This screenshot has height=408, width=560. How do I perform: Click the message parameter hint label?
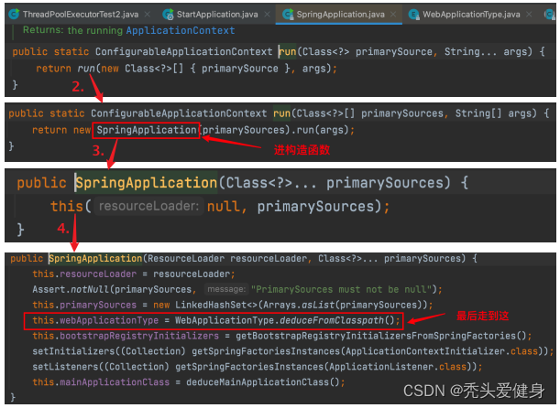pos(226,289)
